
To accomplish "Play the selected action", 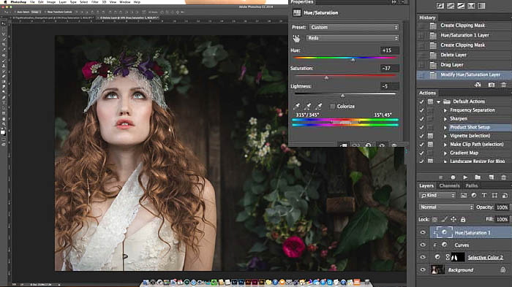I will [465, 177].
